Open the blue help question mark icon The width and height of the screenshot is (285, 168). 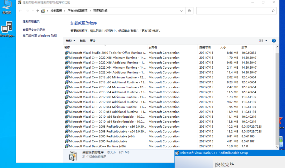click(274, 41)
